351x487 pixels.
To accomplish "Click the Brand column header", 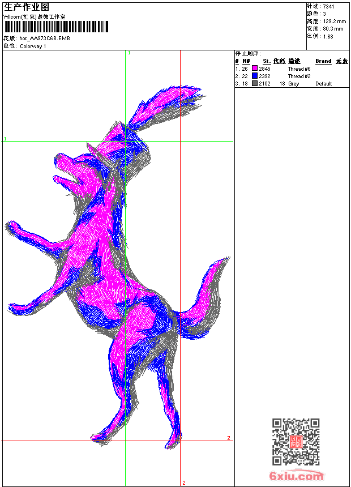I will coord(323,61).
